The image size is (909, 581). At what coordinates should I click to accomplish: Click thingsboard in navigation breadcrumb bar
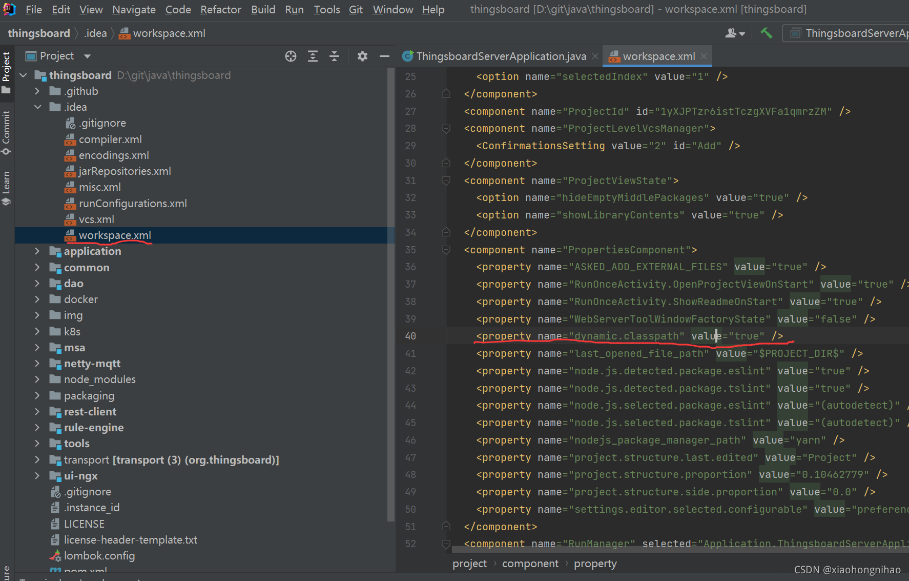tap(39, 33)
